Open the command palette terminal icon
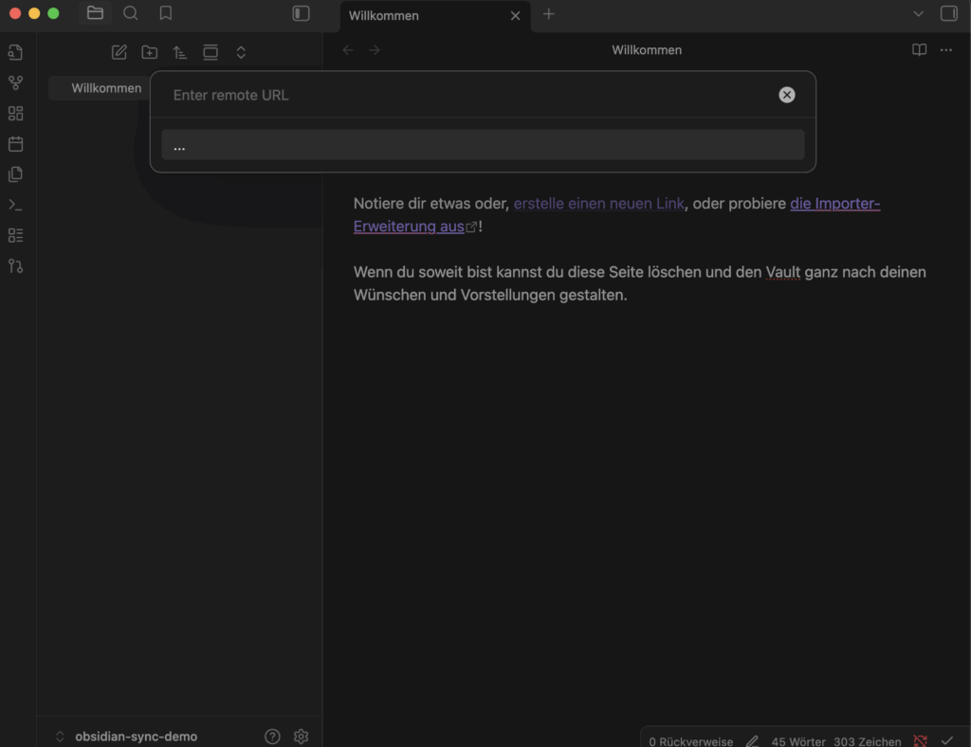The width and height of the screenshot is (971, 747). tap(15, 205)
